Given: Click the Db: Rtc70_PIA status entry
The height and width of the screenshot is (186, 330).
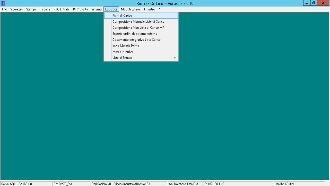Looking at the screenshot, I should coord(71,184).
